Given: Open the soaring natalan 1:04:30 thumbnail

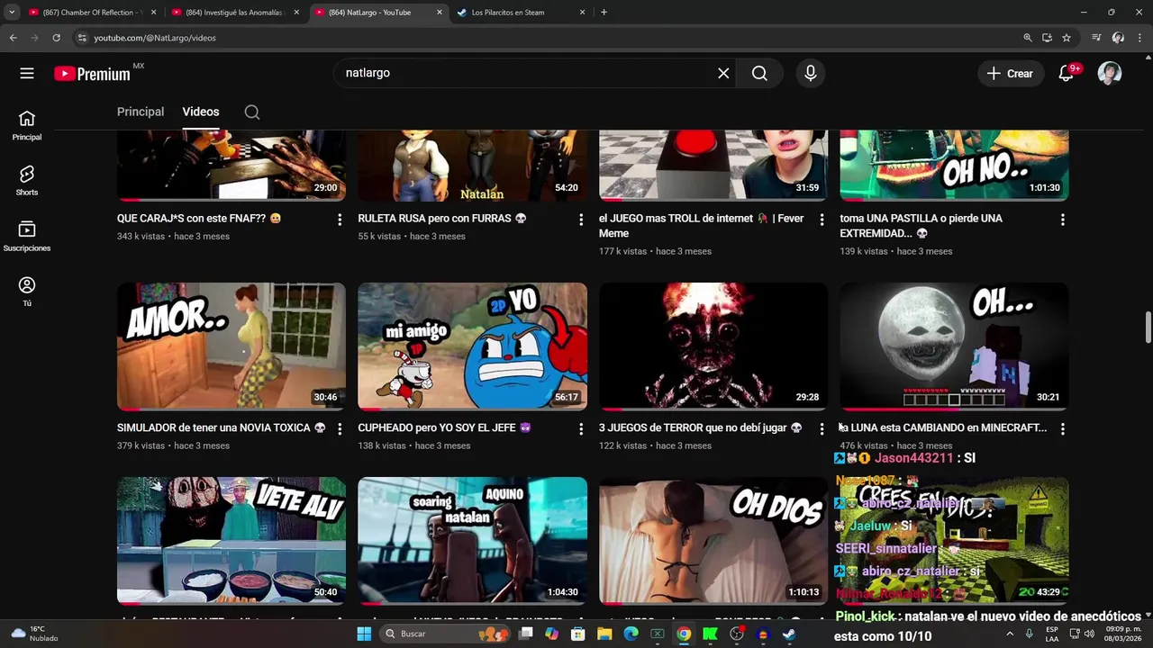Looking at the screenshot, I should point(472,541).
